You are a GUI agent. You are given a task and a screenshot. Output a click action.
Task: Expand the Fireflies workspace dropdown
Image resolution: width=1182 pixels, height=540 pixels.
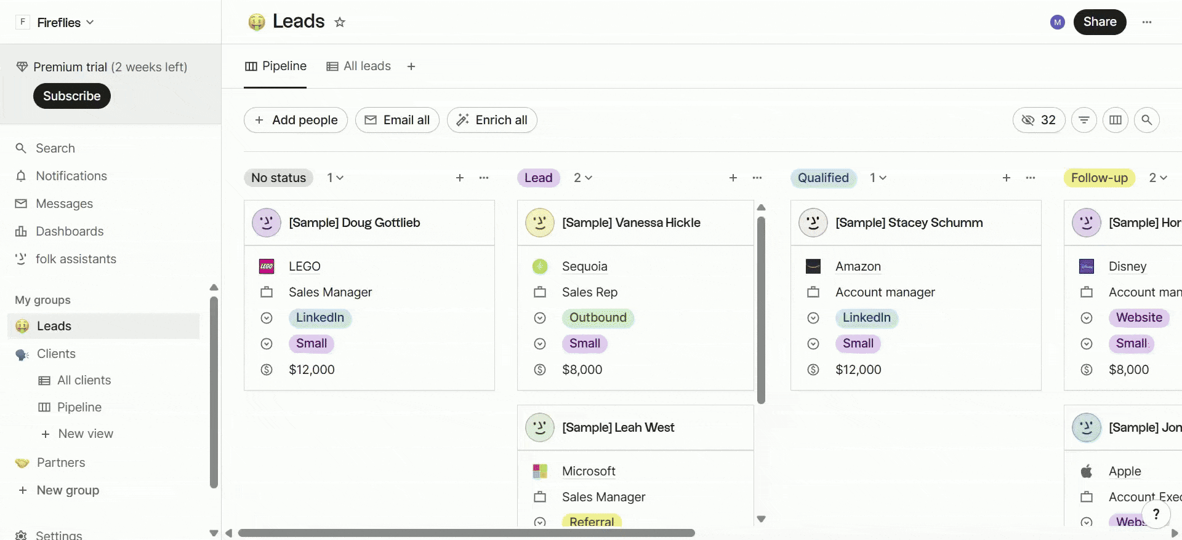(x=65, y=23)
